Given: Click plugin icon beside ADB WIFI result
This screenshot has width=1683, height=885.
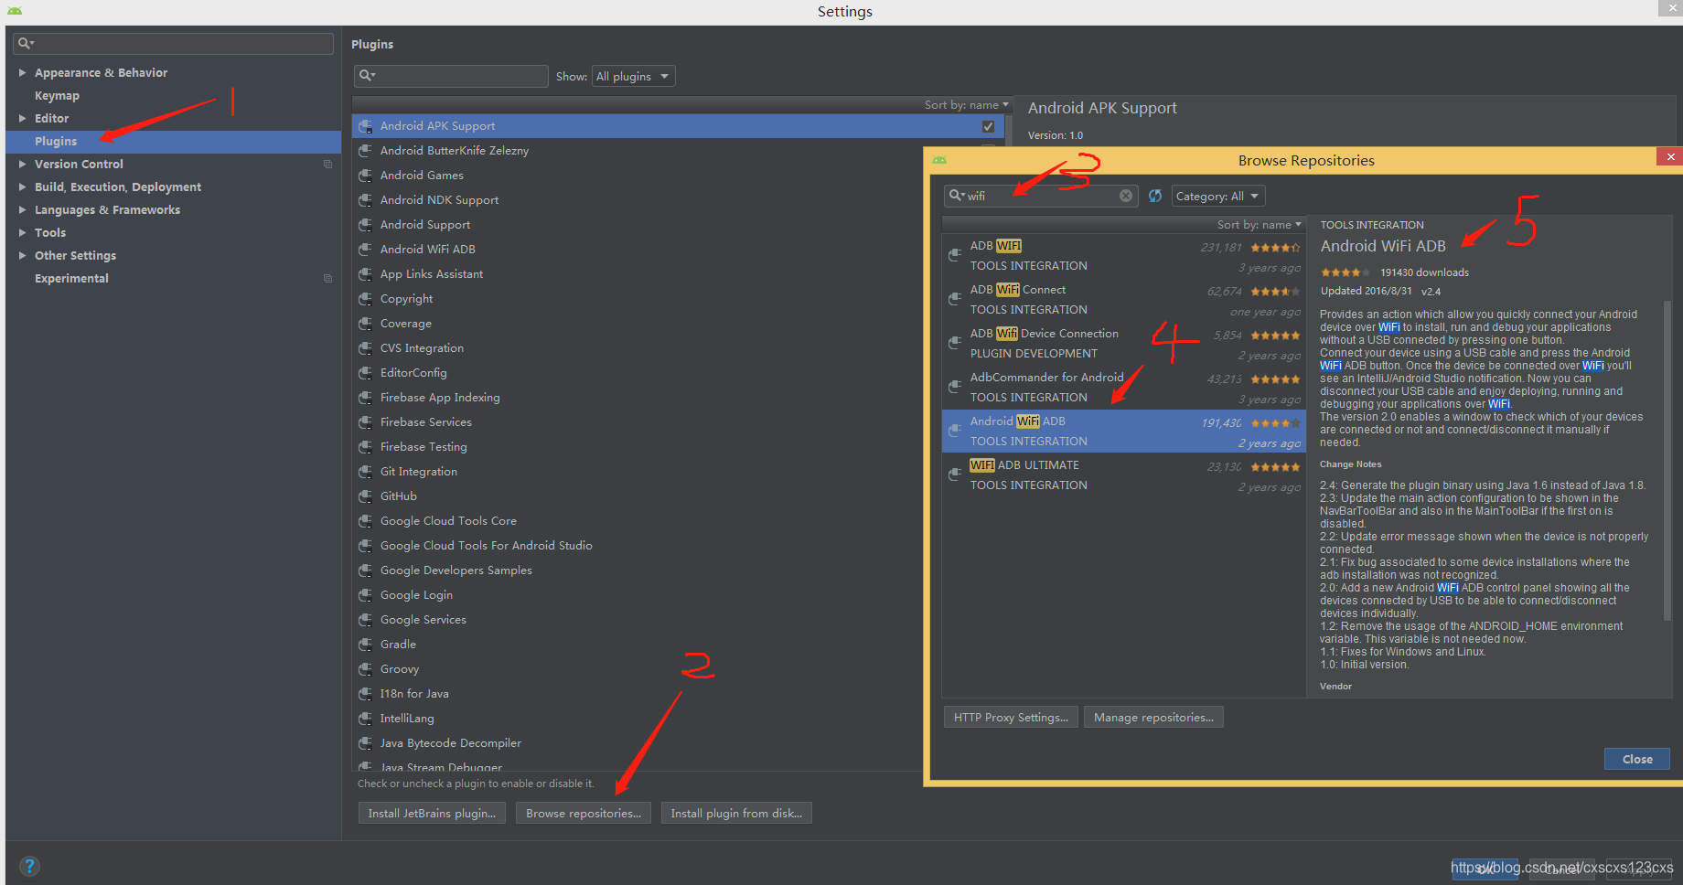Looking at the screenshot, I should 955,255.
